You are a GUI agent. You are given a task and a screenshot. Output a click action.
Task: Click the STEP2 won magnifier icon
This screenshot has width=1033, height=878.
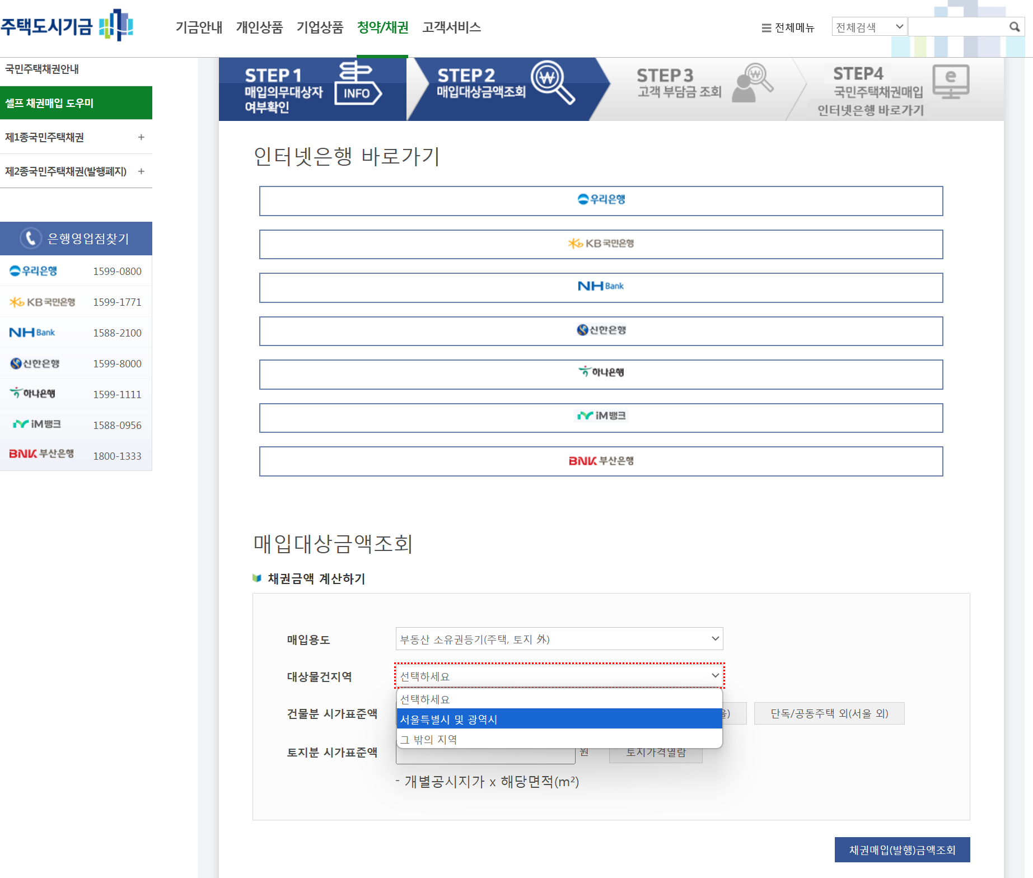[x=553, y=82]
